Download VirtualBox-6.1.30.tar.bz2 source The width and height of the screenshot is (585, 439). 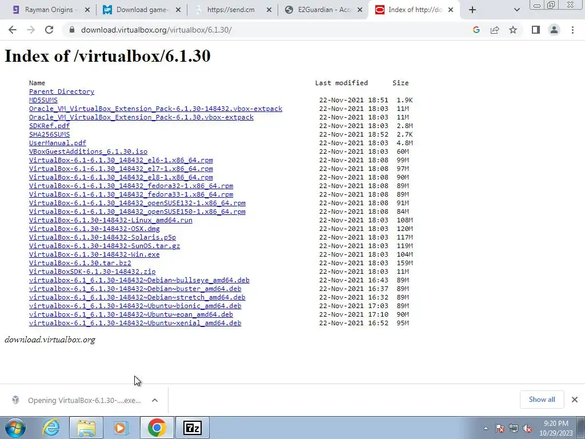pyautogui.click(x=80, y=263)
